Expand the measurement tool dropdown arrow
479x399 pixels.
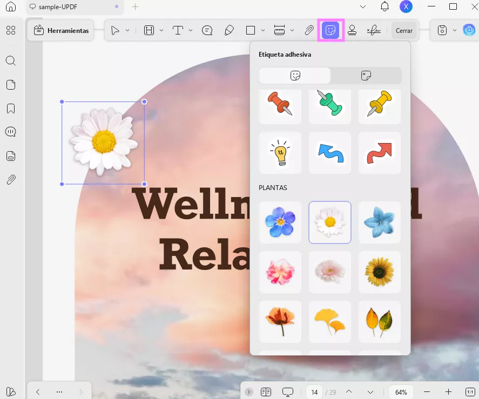[x=292, y=30]
